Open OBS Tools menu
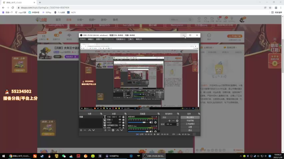Viewport: 284px width, 159px height. coord(131,39)
